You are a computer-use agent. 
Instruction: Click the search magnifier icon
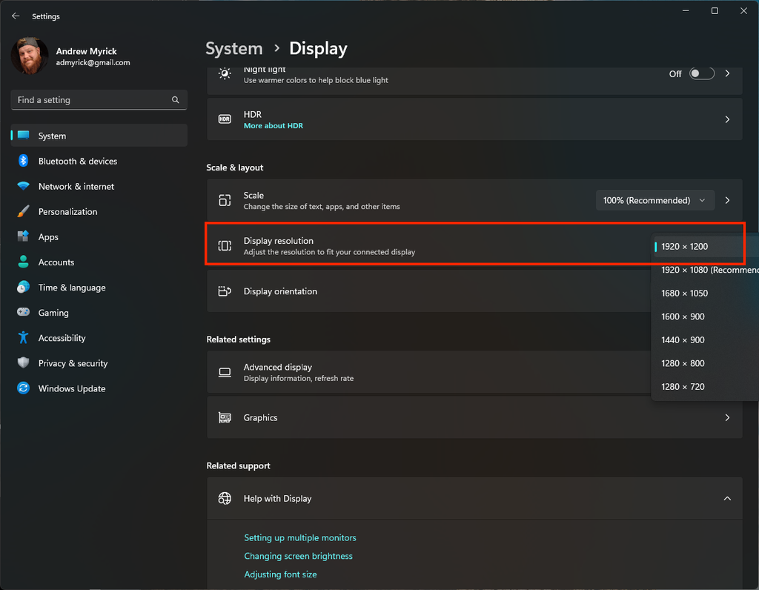click(176, 100)
